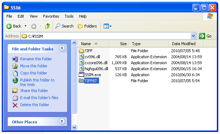Toggle the Folders pane button
The image size is (220, 134).
[x=87, y=26]
